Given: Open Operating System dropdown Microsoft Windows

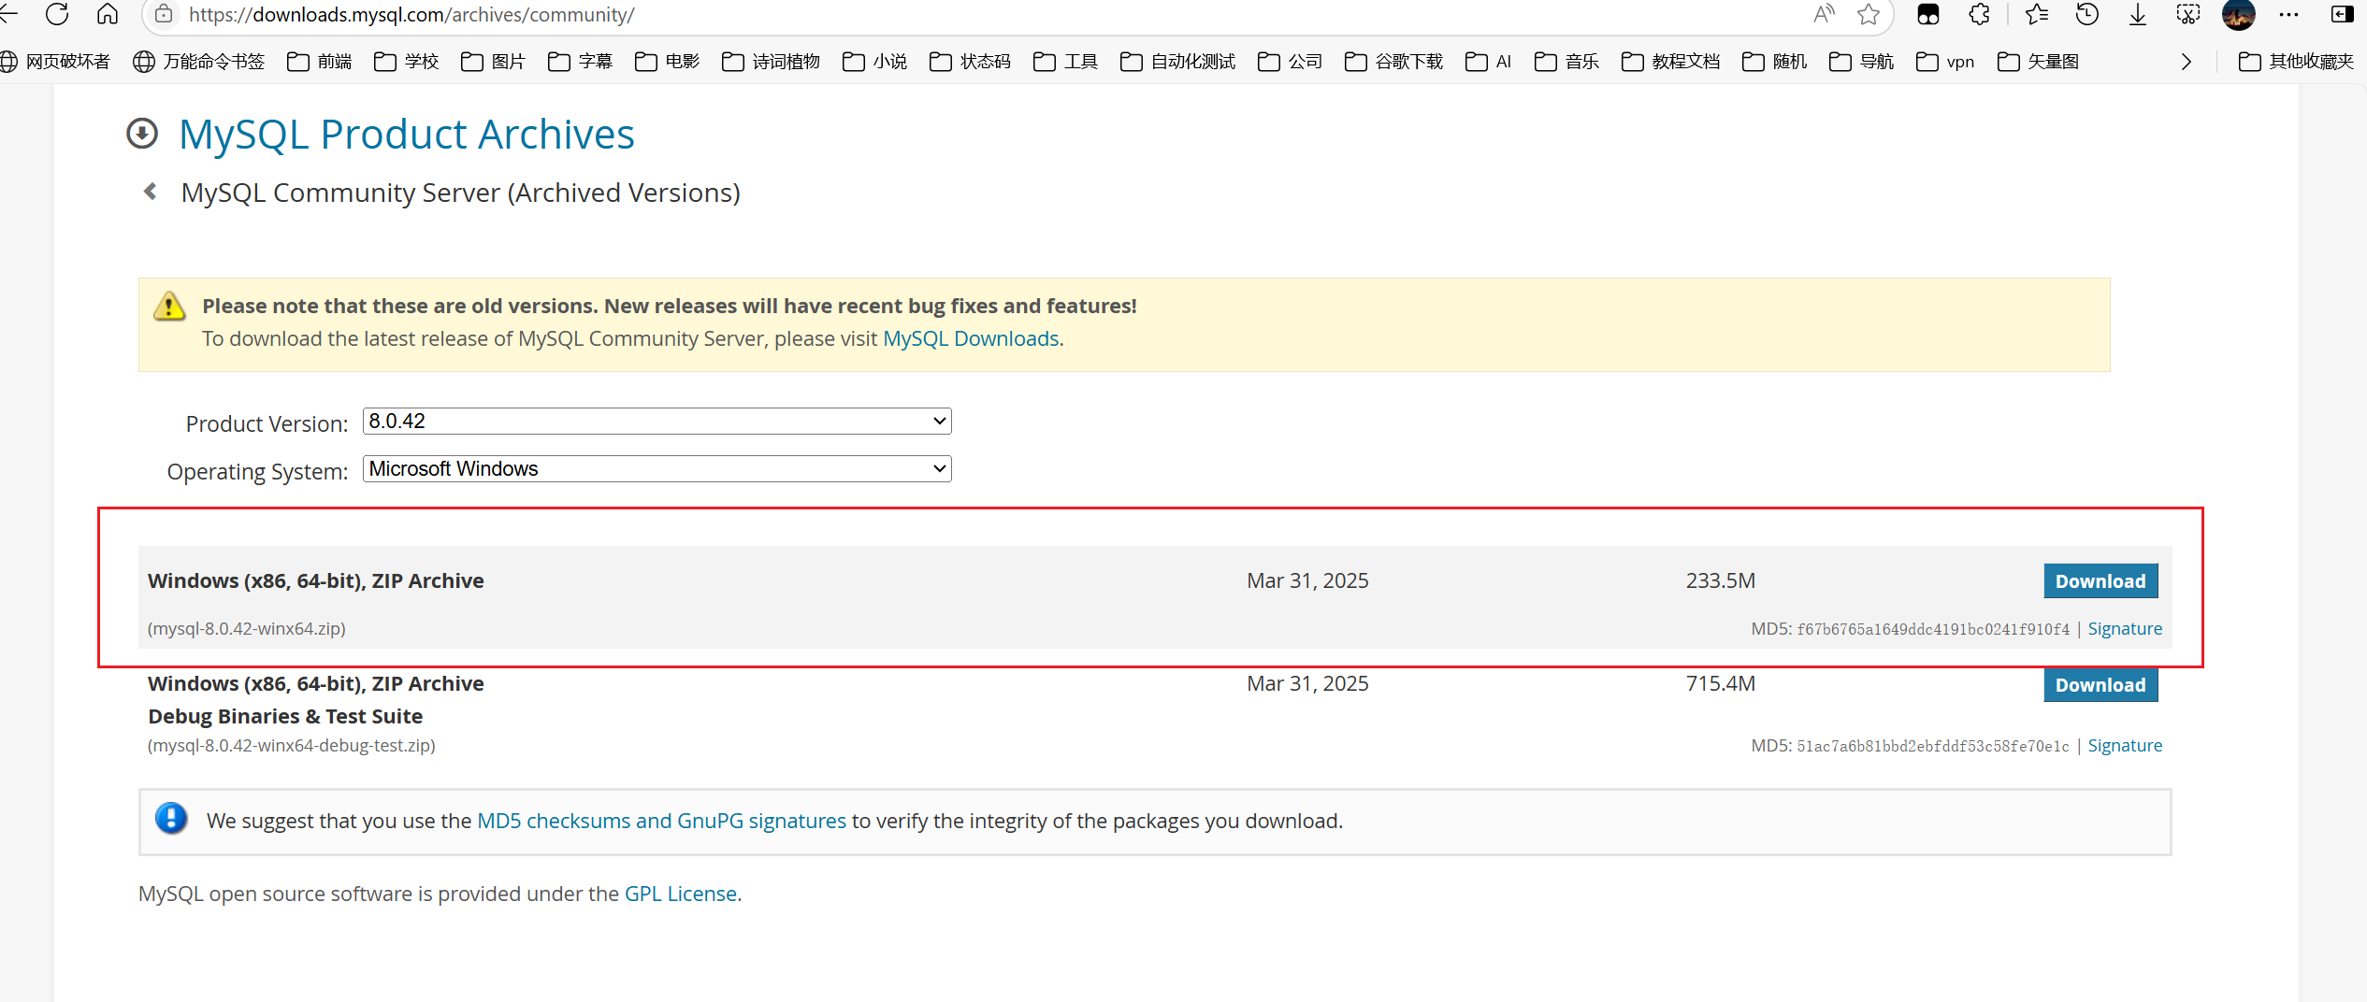Looking at the screenshot, I should (x=657, y=468).
